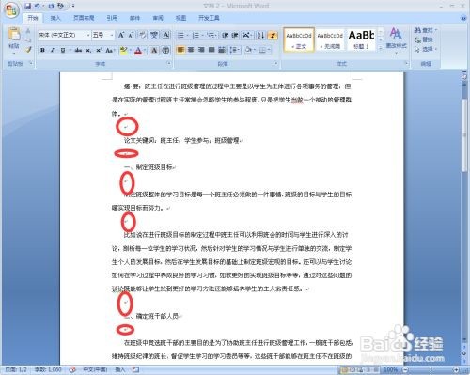Expand the styles gallery more arrow
Image resolution: width=470 pixels, height=375 pixels.
[381, 48]
